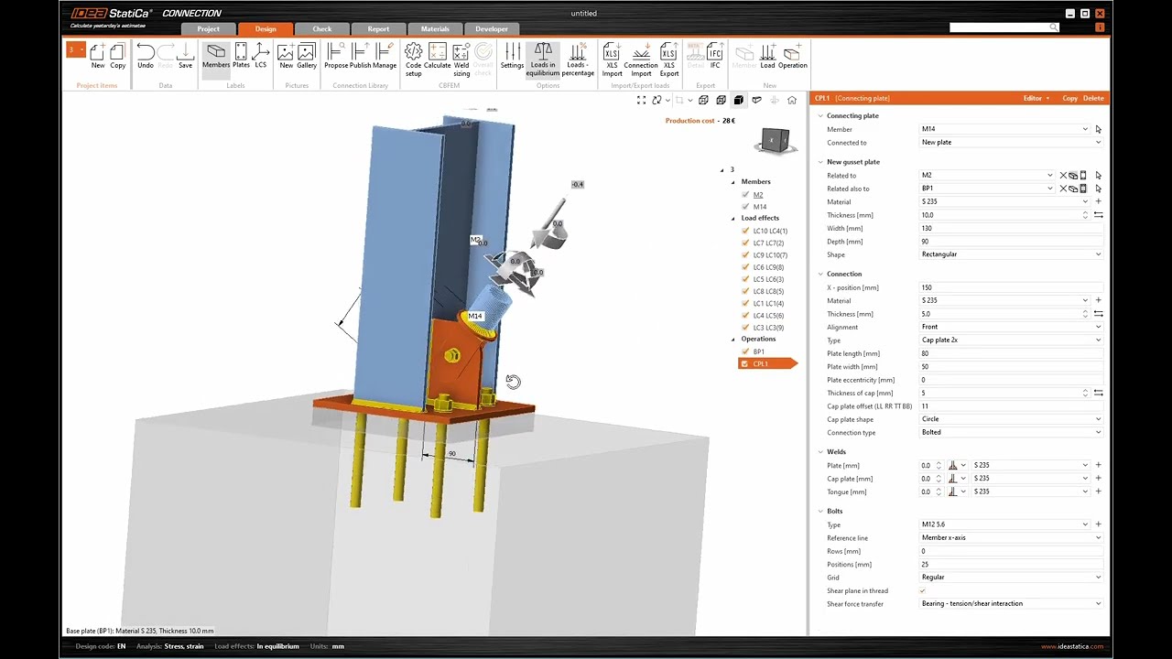
Task: Show Plates labels in the ribbon
Action: pos(241,57)
